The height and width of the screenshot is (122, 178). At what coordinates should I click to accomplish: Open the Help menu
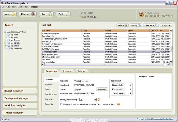click(26, 7)
